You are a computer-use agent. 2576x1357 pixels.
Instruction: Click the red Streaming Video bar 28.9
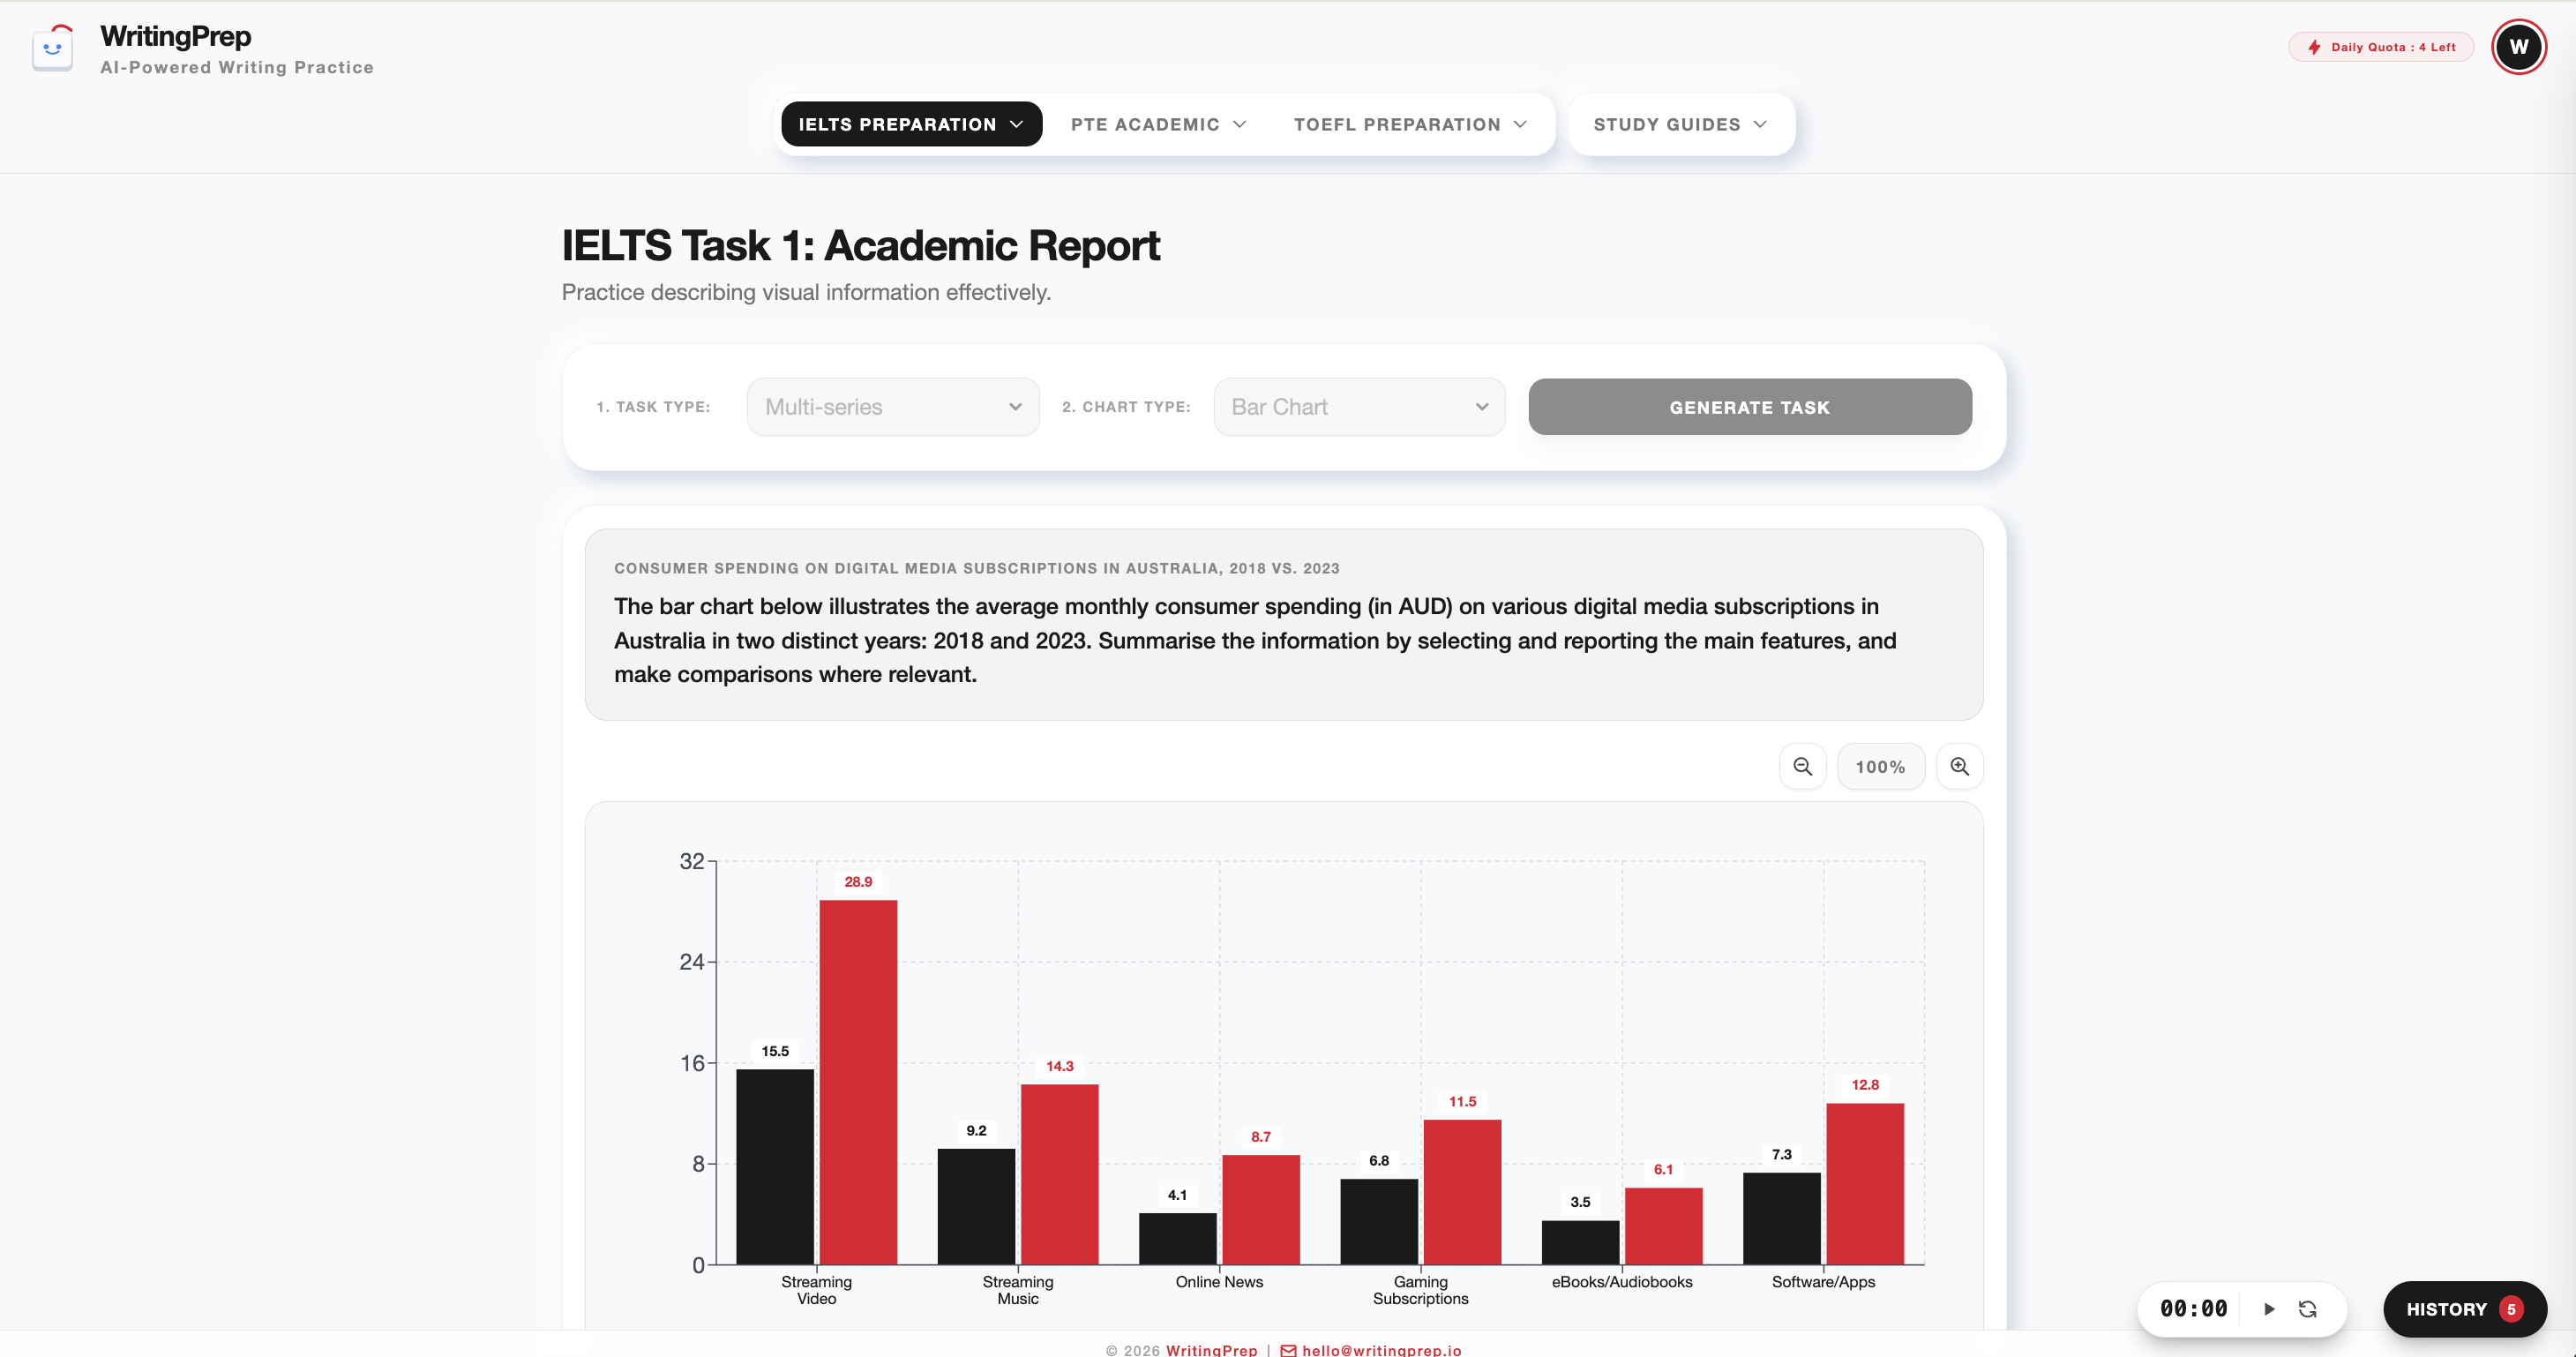click(858, 1082)
